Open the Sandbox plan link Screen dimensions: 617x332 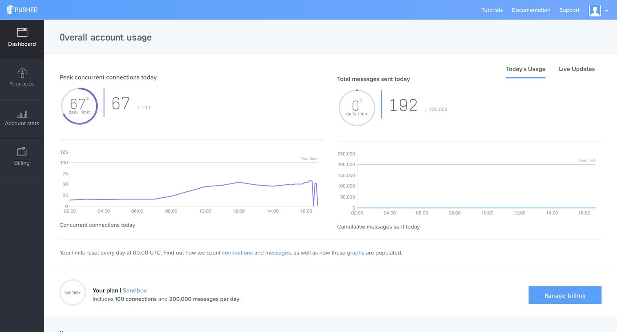pyautogui.click(x=135, y=290)
